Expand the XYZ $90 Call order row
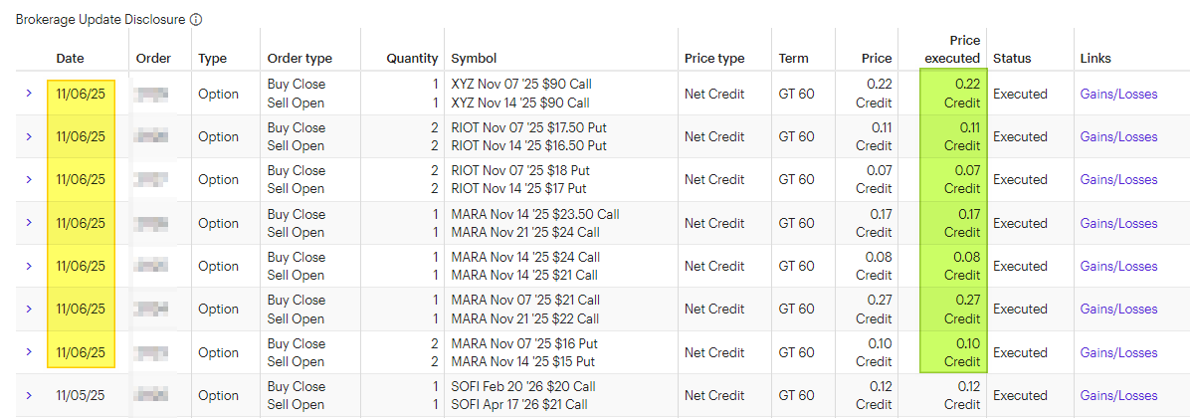The width and height of the screenshot is (1194, 418). tap(29, 94)
